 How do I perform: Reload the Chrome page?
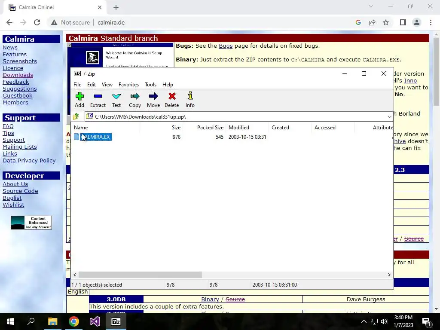(x=37, y=22)
